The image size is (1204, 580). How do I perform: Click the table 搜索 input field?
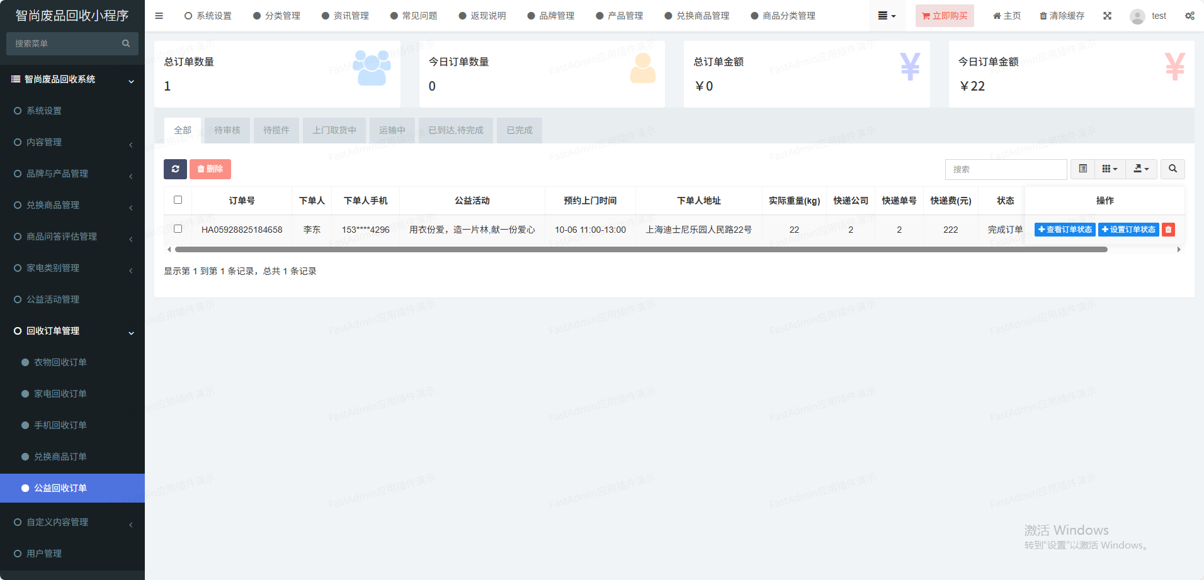1005,169
